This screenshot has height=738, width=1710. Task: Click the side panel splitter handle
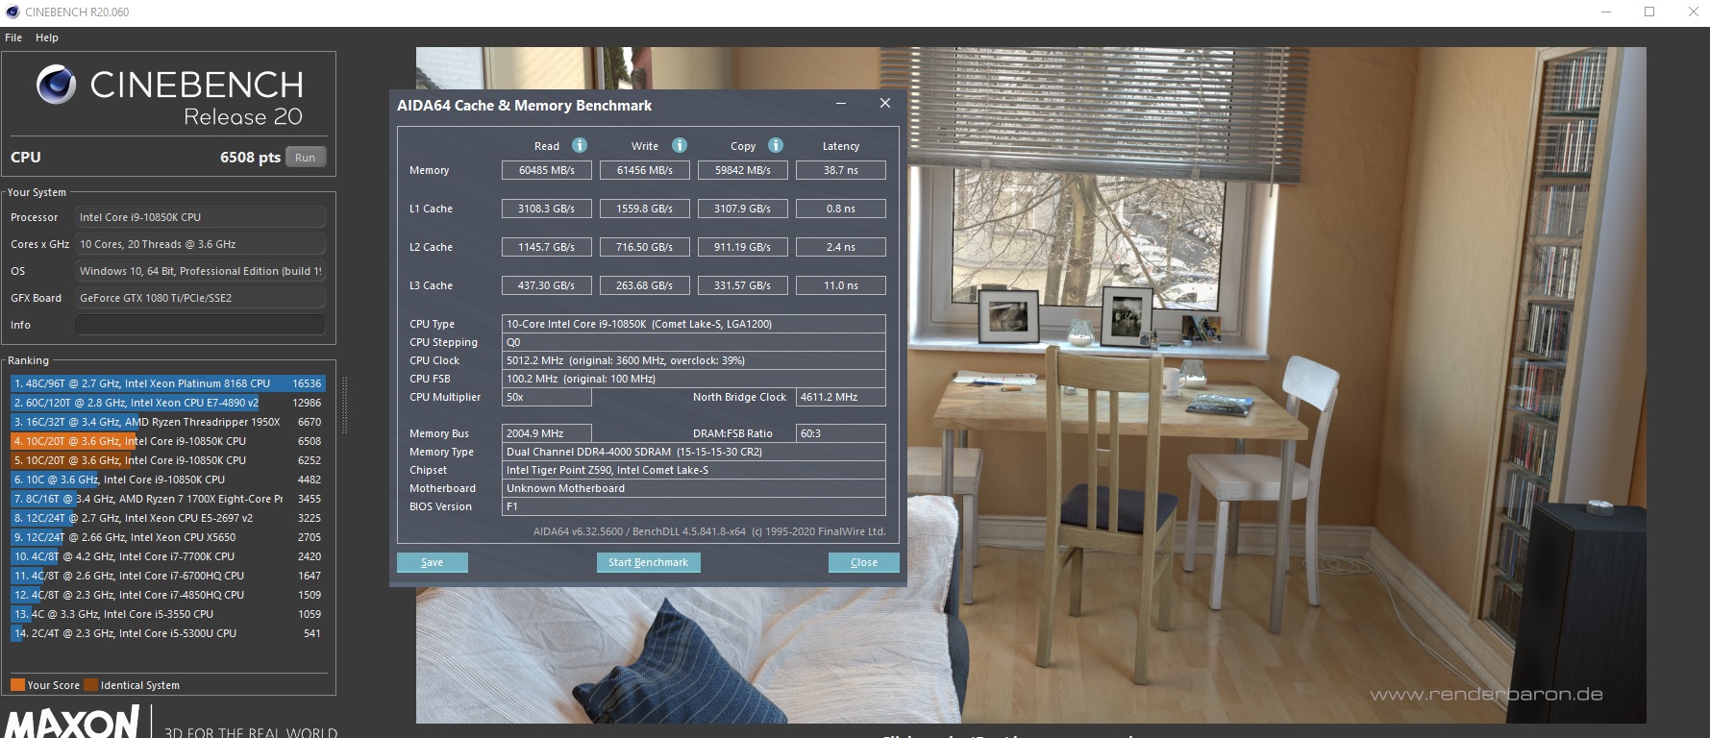(x=344, y=404)
